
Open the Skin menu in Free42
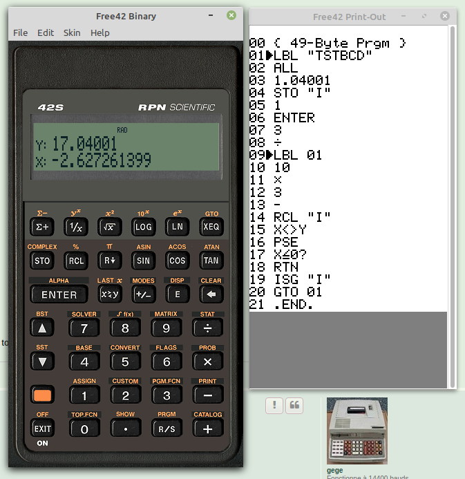coord(72,32)
